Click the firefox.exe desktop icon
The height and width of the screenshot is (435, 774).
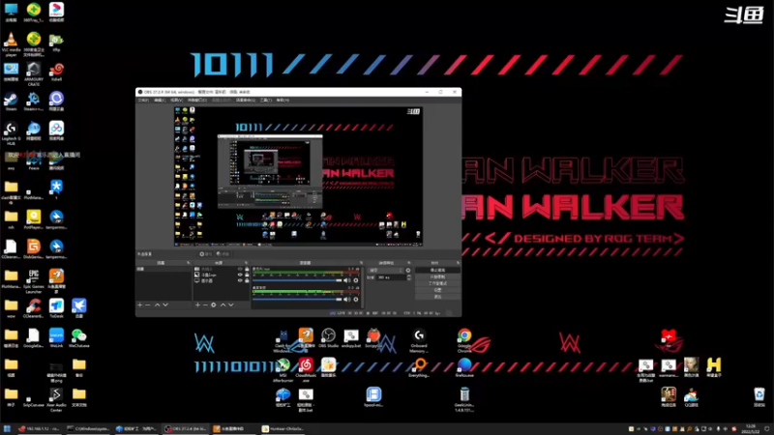click(464, 368)
